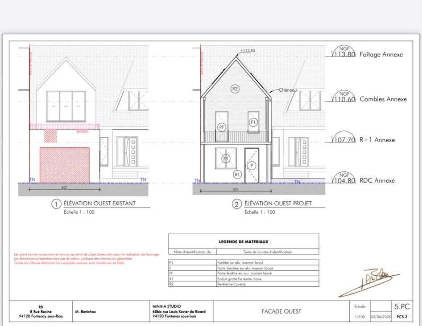This screenshot has width=422, height=326.
Task: Select the F1 key cell in the legend table
Action: tap(192, 263)
